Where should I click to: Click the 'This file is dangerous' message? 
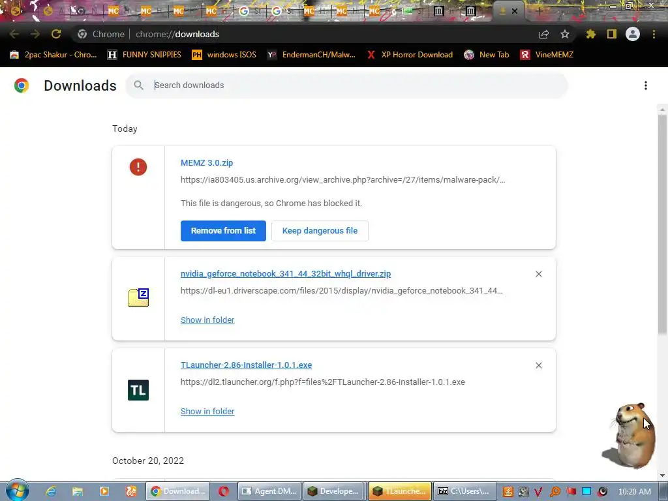[x=271, y=204]
